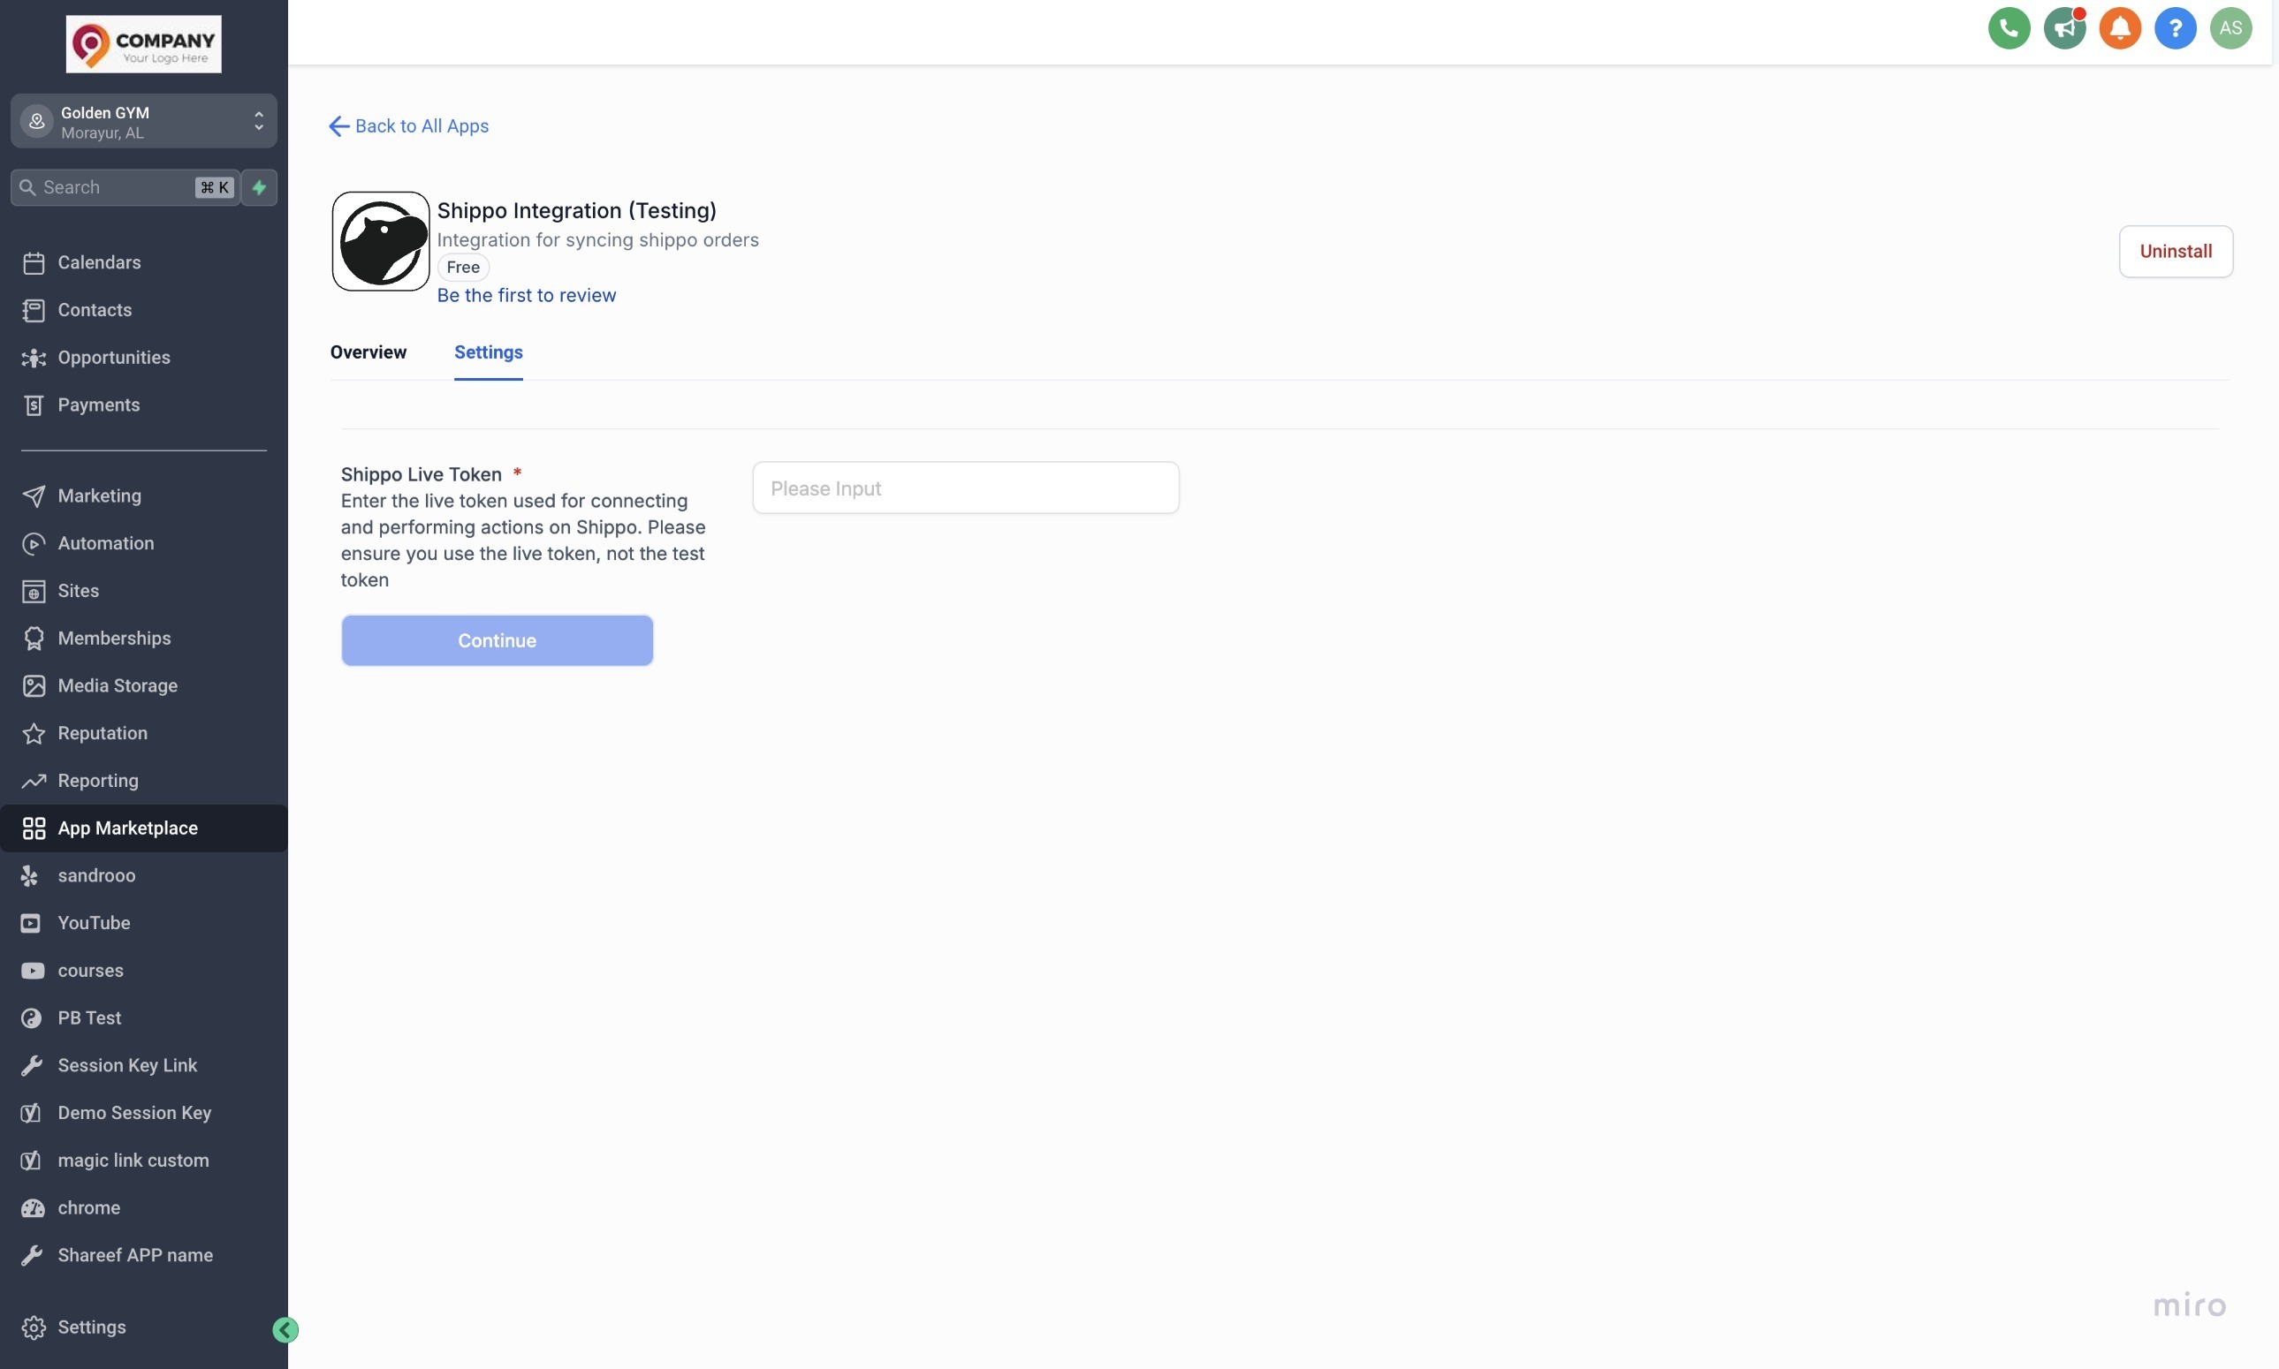Screen dimensions: 2279x1369
Task: Click the blue help question mark icon
Action: (x=2175, y=27)
